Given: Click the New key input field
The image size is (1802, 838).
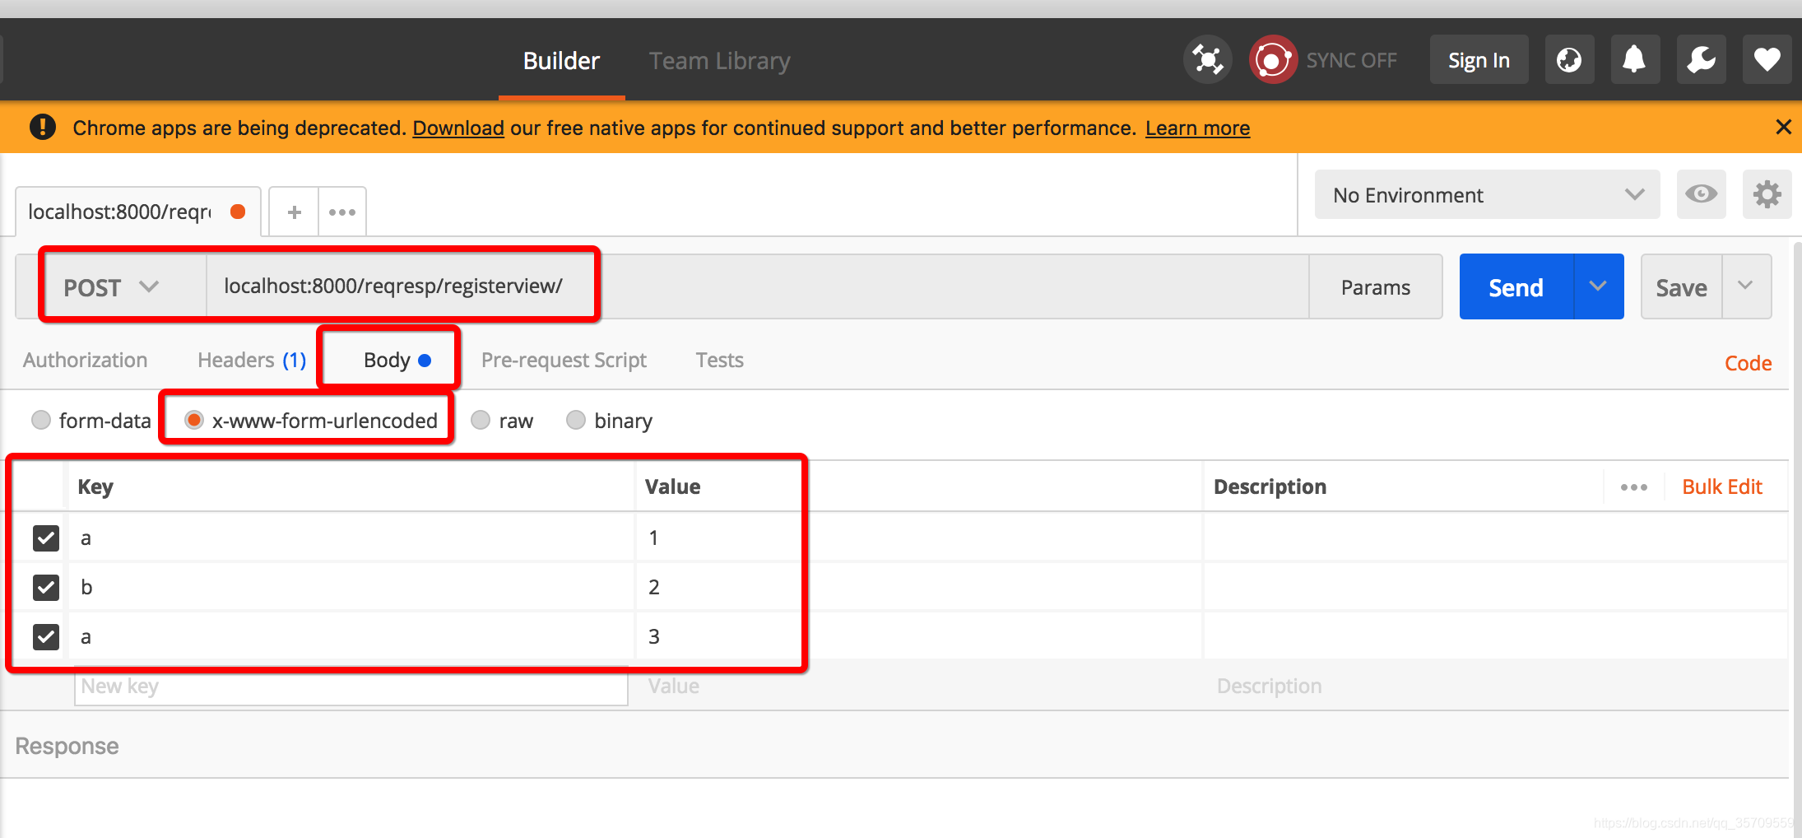Looking at the screenshot, I should [351, 687].
